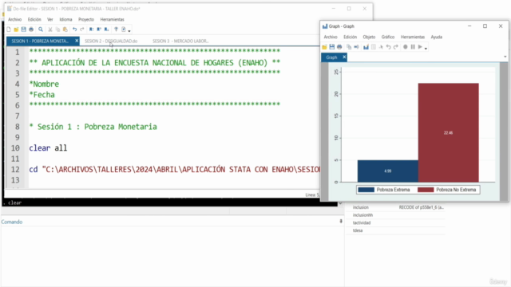This screenshot has height=287, width=511.
Task: Open the graph tab list dropdown
Action: tap(505, 57)
